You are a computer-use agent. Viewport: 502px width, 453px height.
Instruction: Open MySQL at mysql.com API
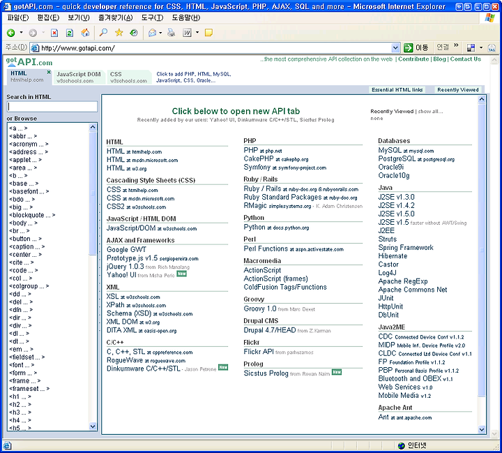click(406, 150)
